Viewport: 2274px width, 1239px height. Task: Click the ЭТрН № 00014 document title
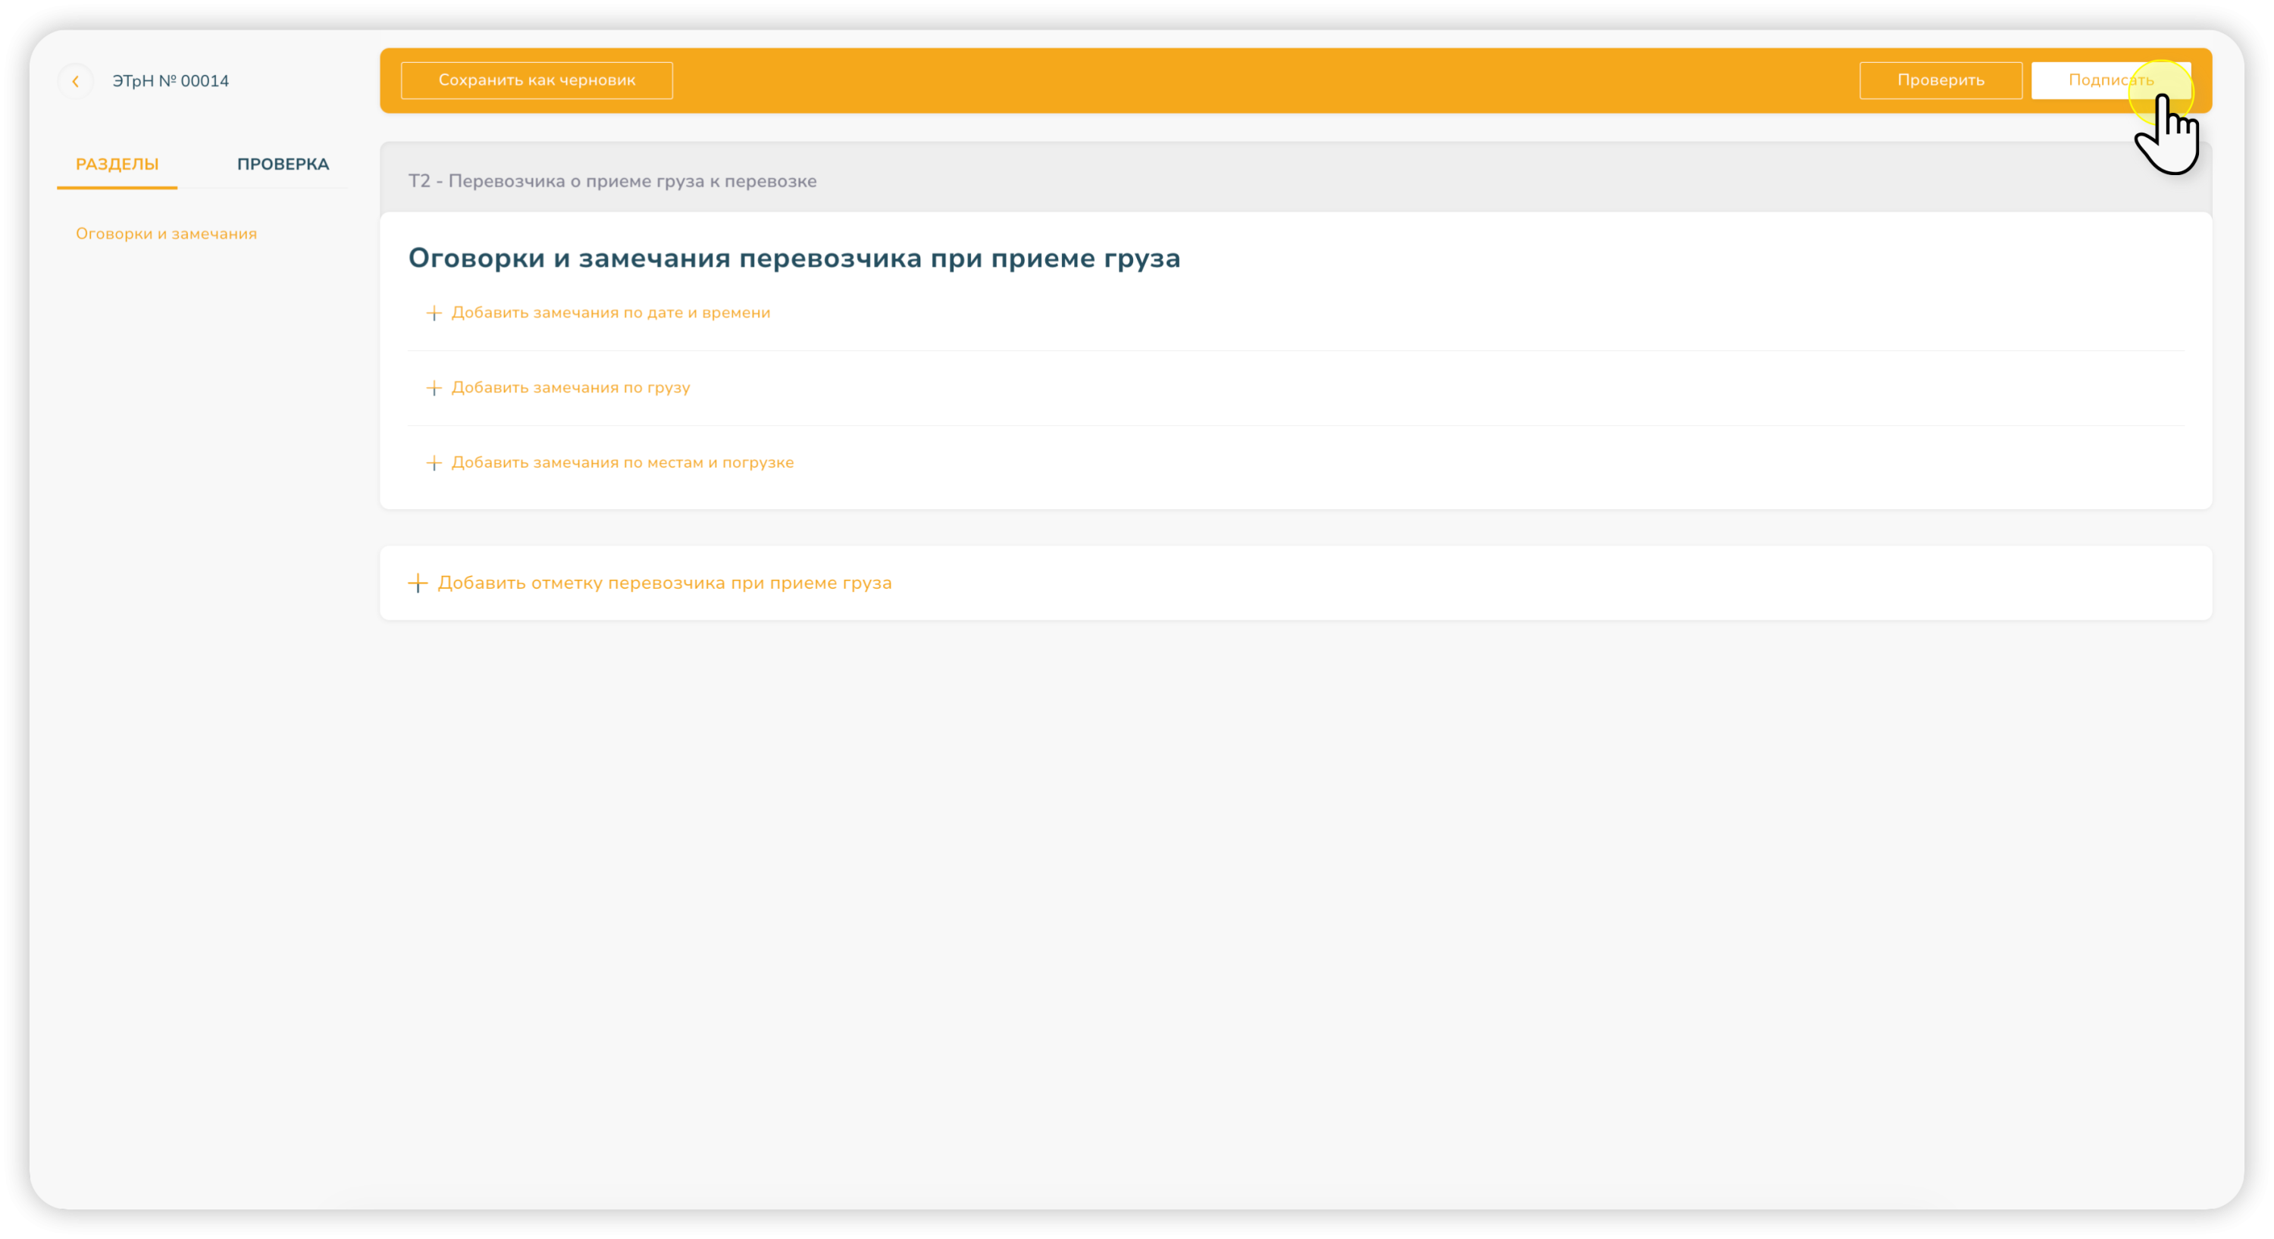point(171,81)
